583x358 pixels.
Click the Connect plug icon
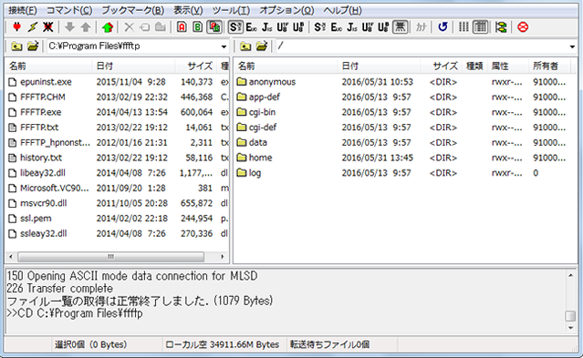coord(16,27)
